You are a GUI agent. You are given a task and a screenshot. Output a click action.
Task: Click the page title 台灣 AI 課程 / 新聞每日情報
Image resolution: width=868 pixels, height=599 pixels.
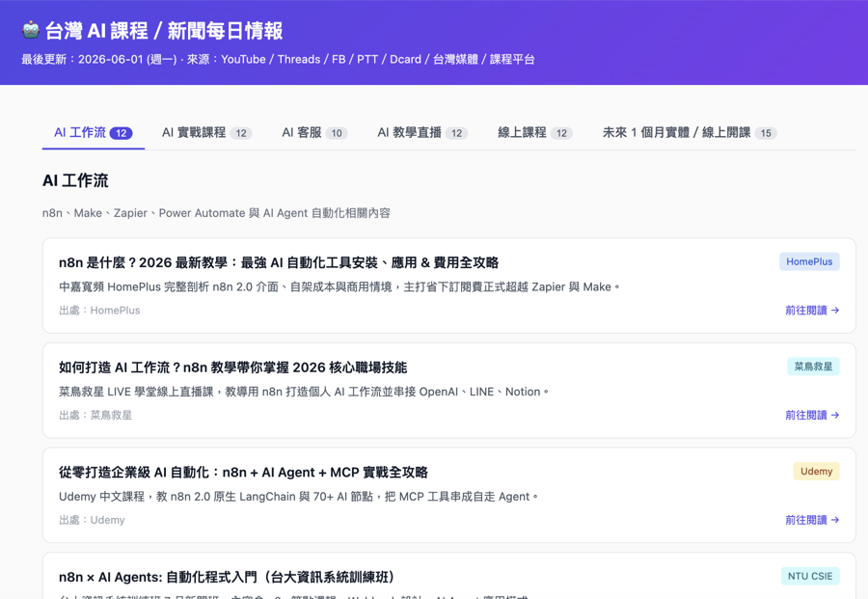164,31
